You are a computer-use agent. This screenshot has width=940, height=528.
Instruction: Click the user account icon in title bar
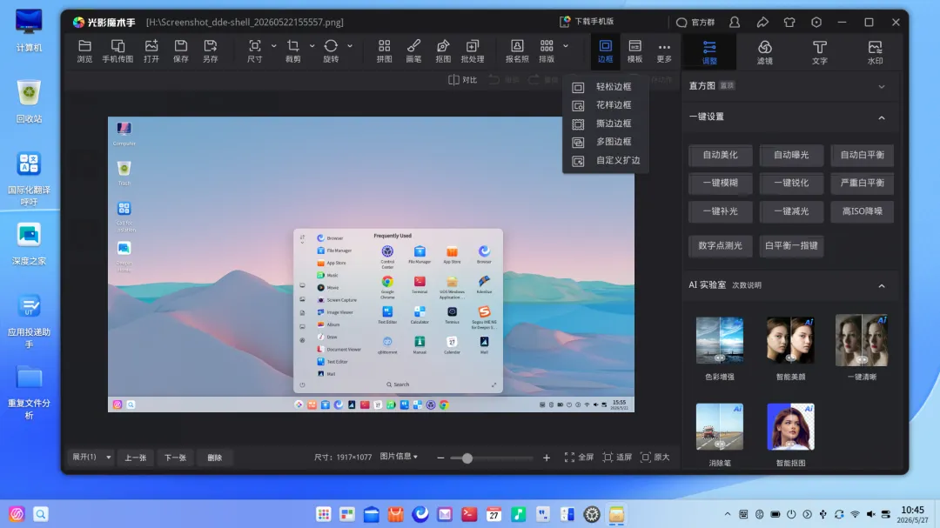[x=735, y=22]
